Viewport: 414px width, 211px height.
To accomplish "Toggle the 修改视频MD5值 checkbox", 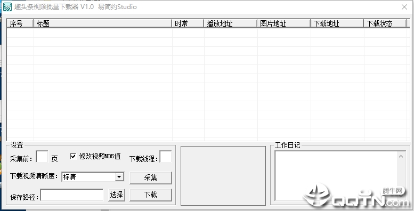I will tap(73, 156).
